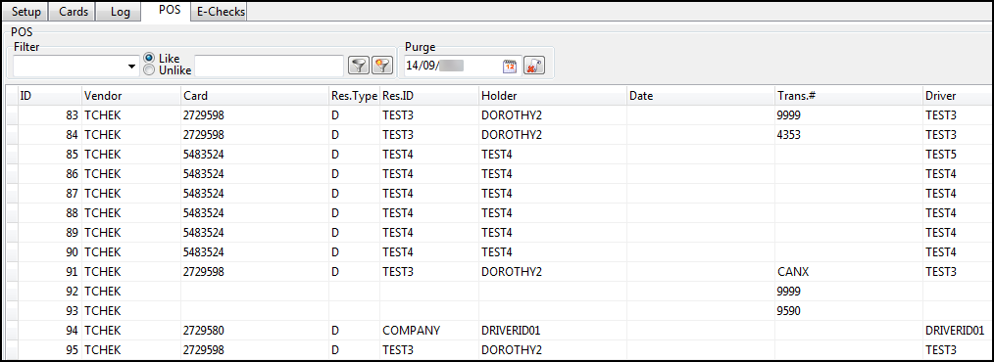Select row selector for ID 83
The image size is (994, 362).
pos(12,115)
